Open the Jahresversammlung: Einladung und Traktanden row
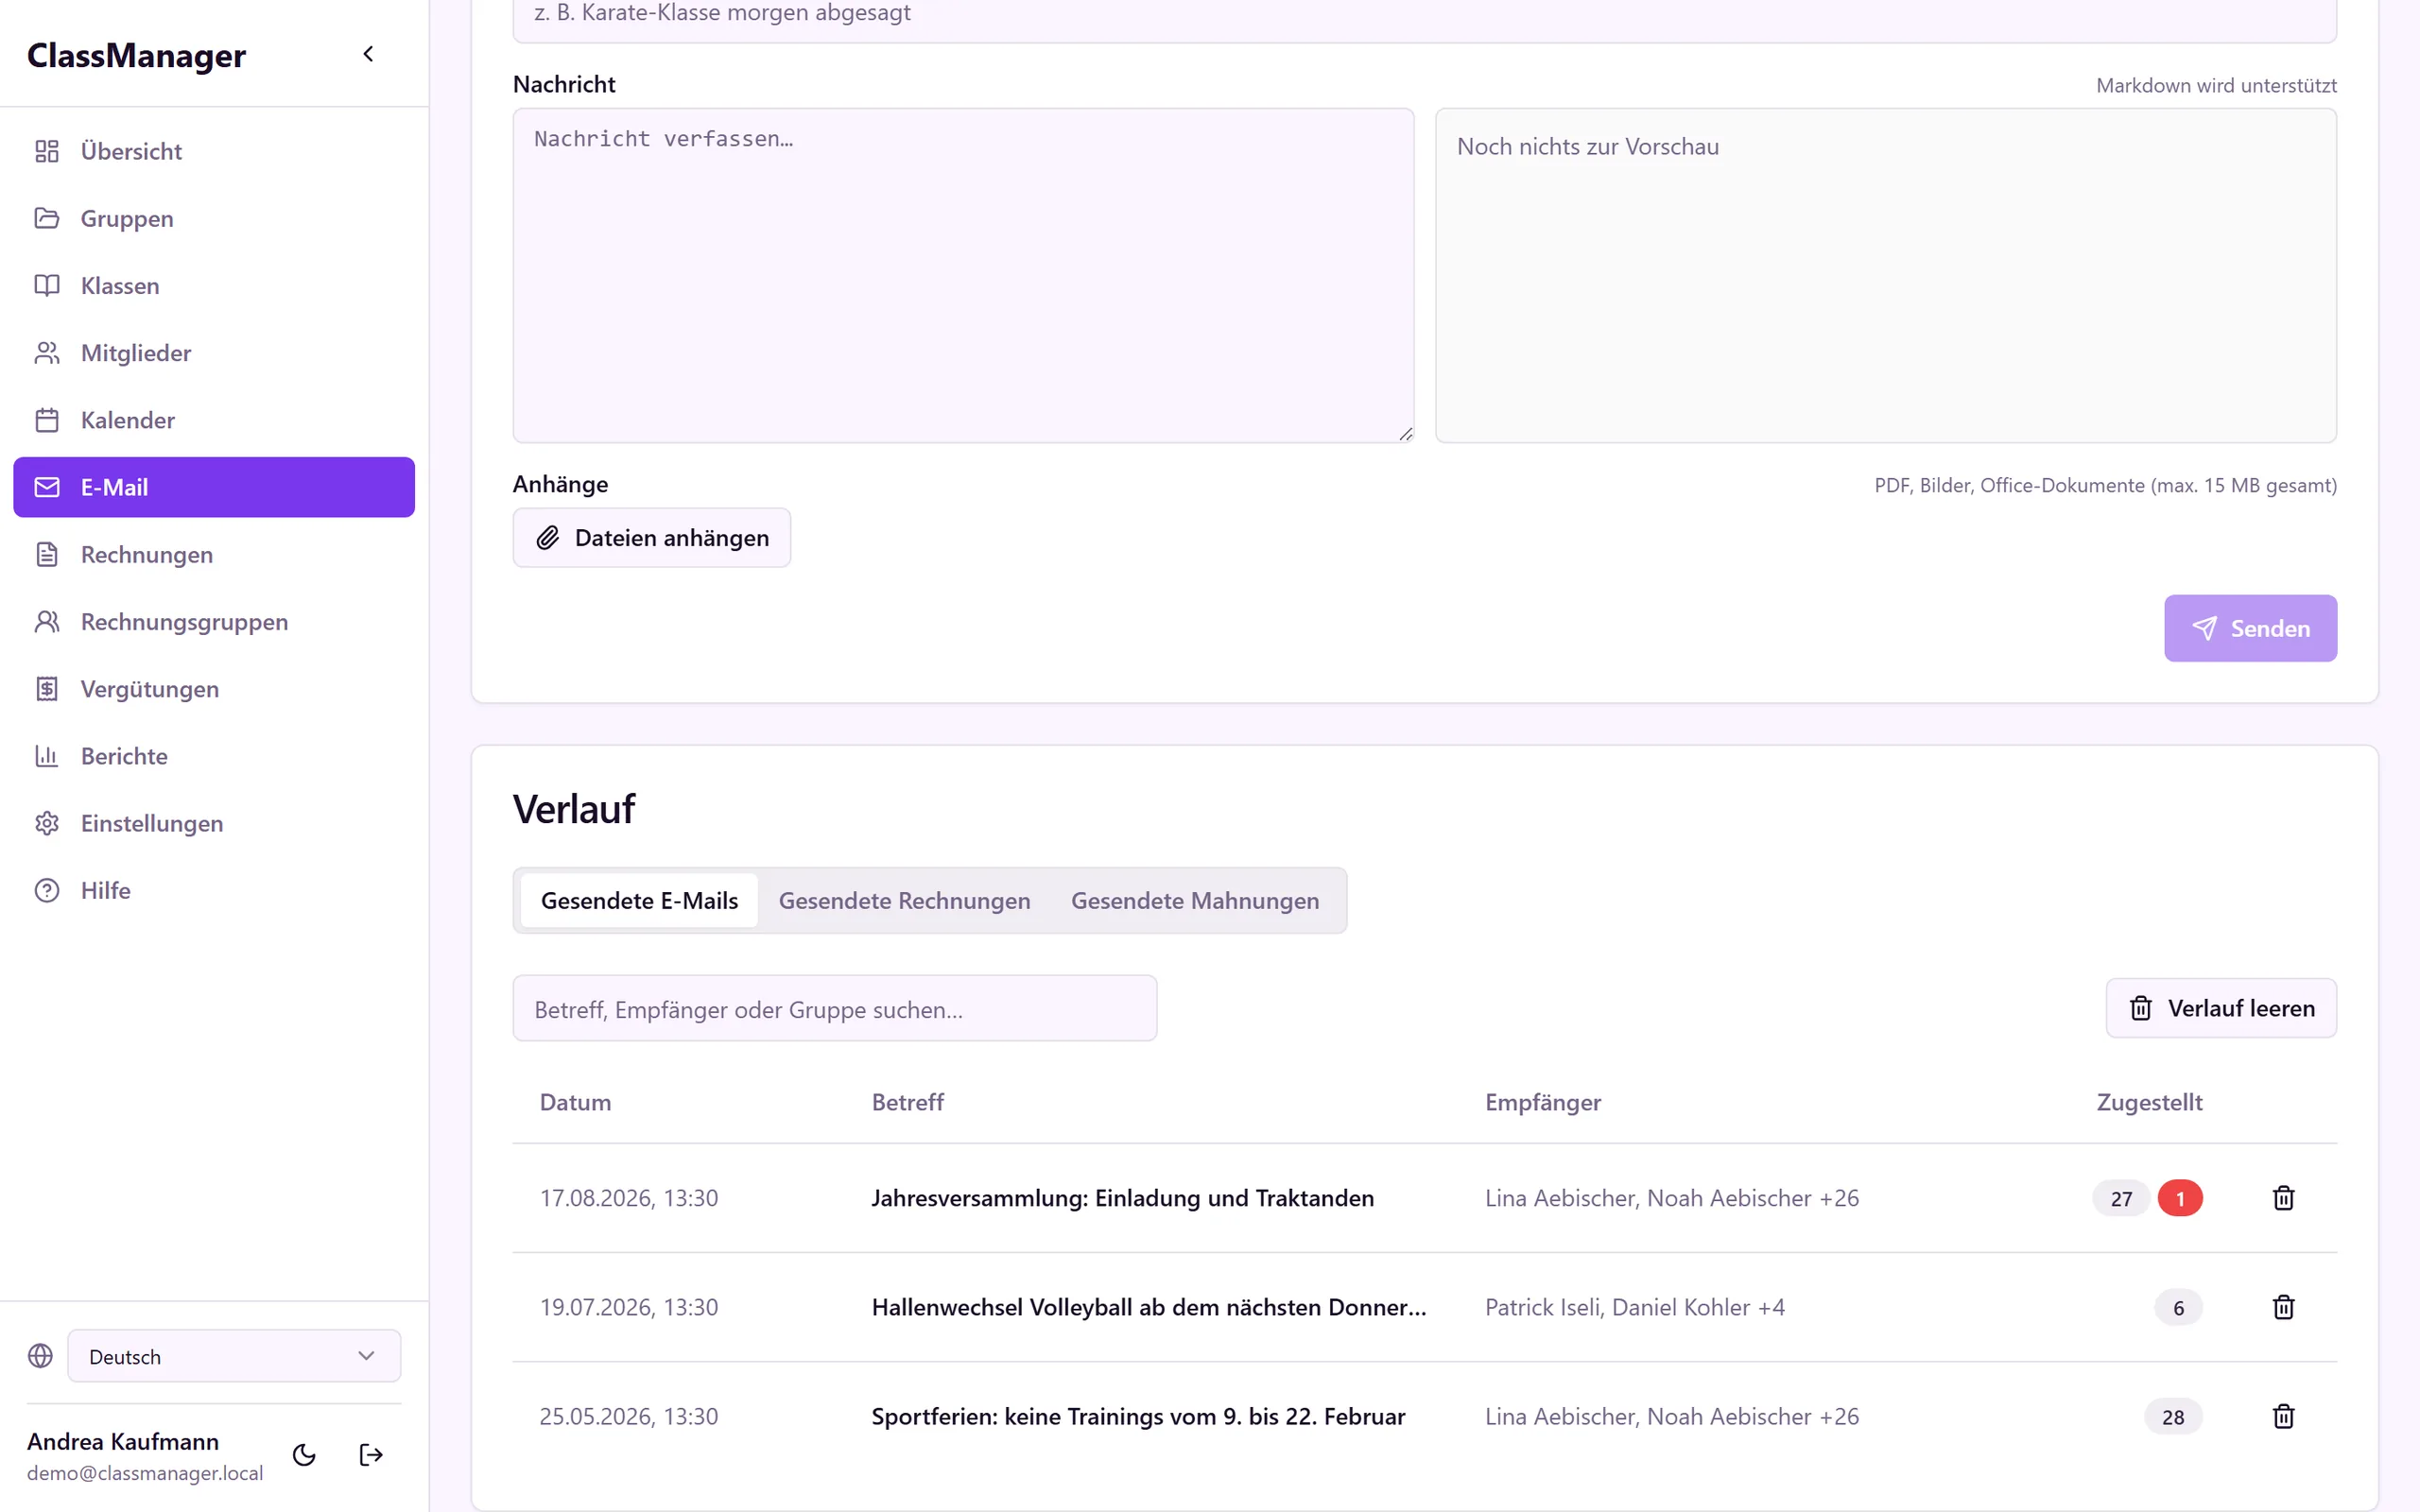Screen dimensions: 2420x1512 click(x=1424, y=1198)
